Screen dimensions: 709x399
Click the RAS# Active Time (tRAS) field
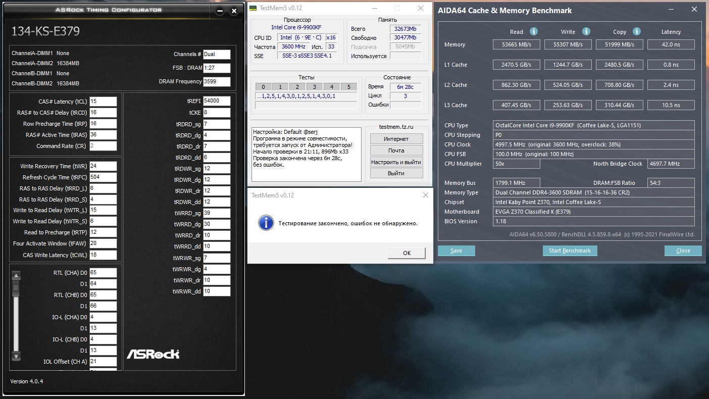[x=103, y=135]
